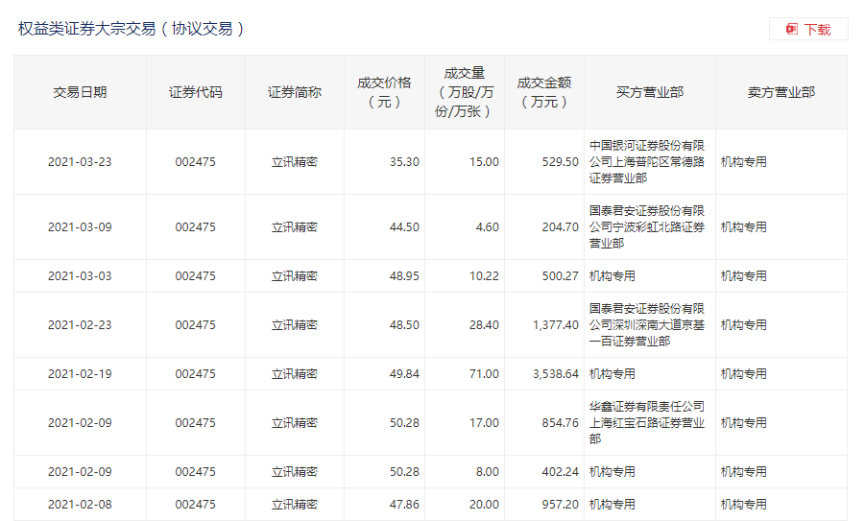Click the 下载 download button
The width and height of the screenshot is (865, 521).
[808, 29]
